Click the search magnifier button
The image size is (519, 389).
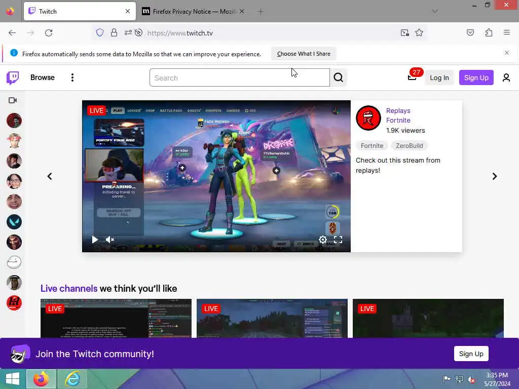(338, 77)
